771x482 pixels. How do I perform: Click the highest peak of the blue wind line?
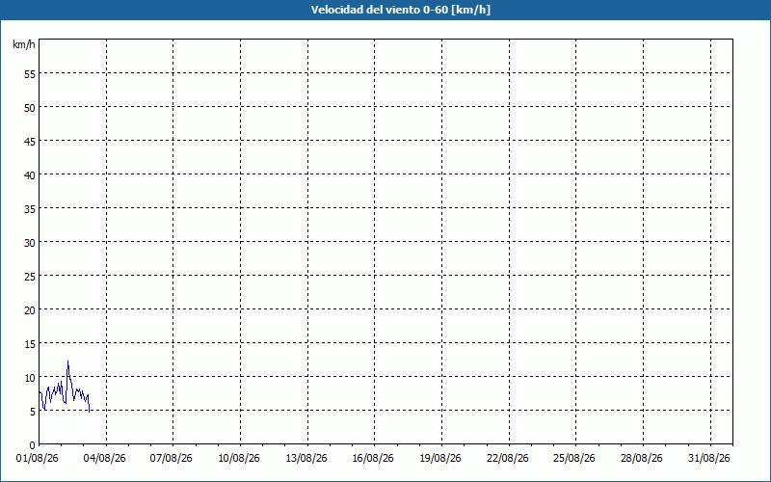point(67,361)
